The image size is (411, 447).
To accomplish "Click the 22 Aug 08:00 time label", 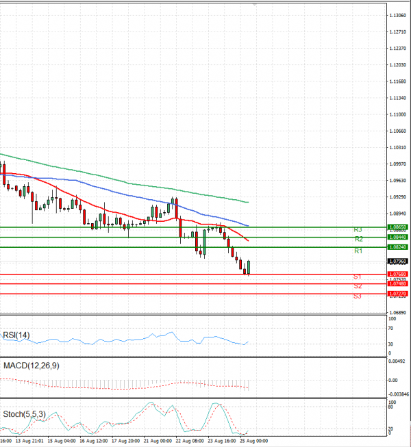I will pos(190,441).
